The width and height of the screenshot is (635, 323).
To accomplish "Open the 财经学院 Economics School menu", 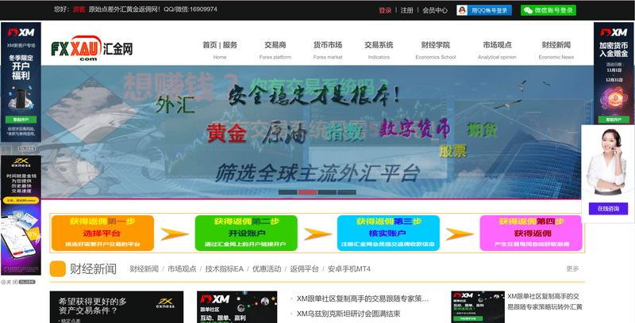I will point(435,50).
